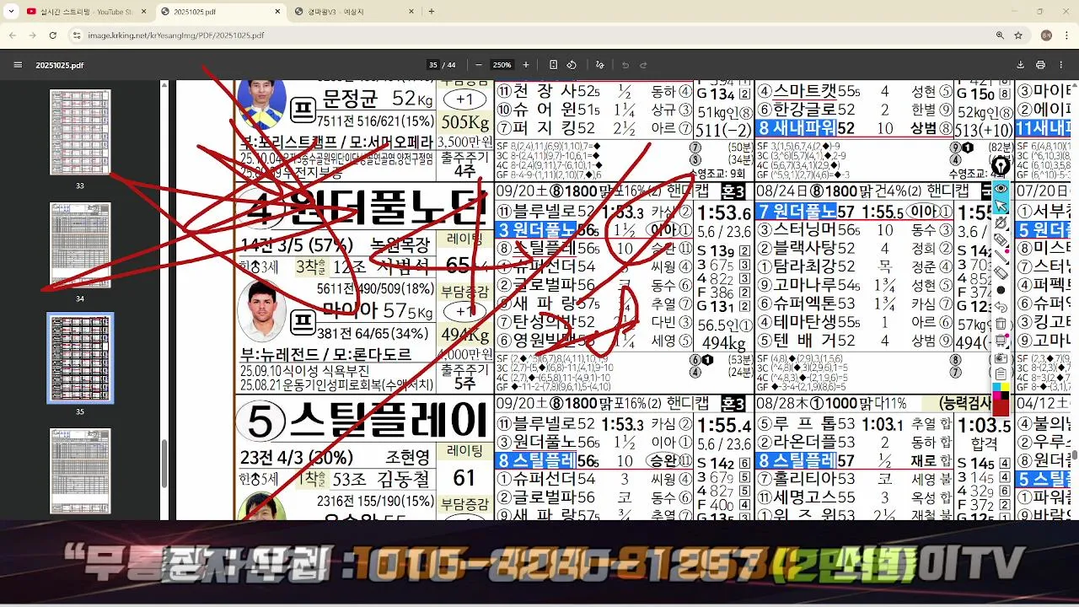Open the PDF viewer sidebar menu

coord(18,65)
